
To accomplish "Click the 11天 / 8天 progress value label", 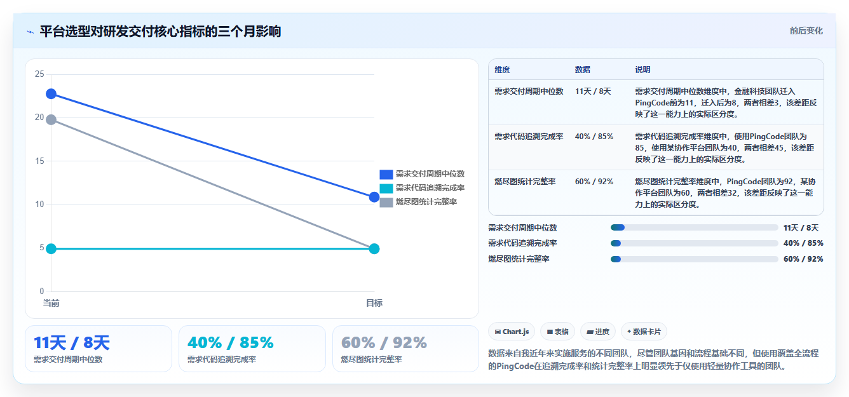I will (801, 227).
